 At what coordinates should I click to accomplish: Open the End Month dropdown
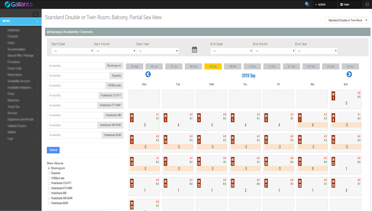[274, 51]
